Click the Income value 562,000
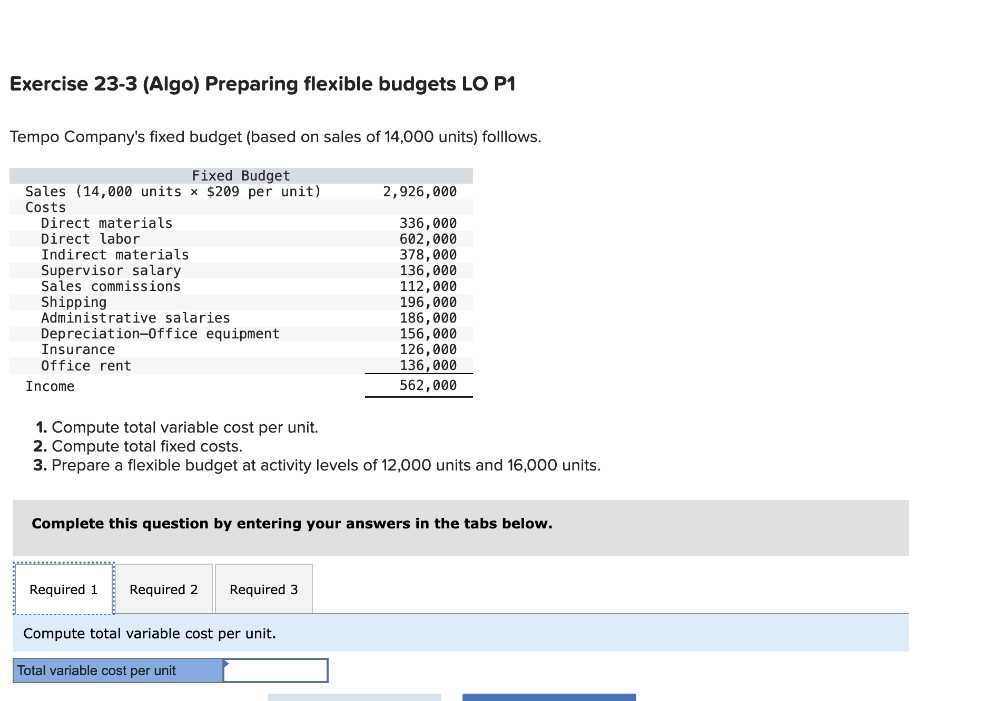Screen dimensions: 985x701 [427, 385]
